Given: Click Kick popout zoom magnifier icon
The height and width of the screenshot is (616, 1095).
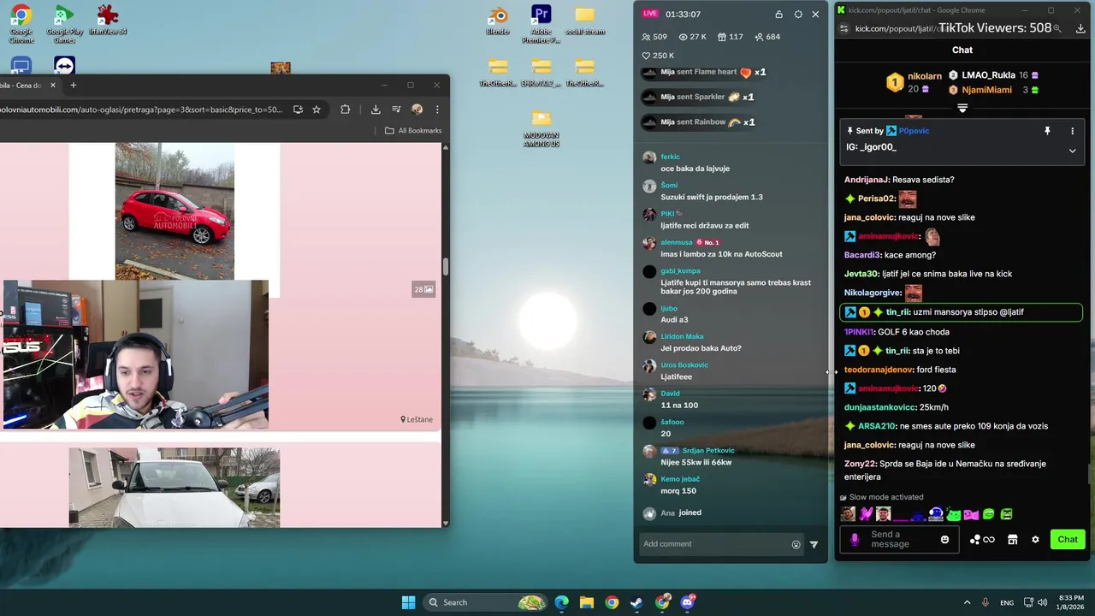Looking at the screenshot, I should pos(1057,28).
